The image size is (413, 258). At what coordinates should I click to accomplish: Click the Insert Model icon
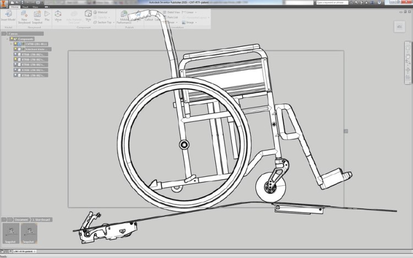tap(8, 14)
